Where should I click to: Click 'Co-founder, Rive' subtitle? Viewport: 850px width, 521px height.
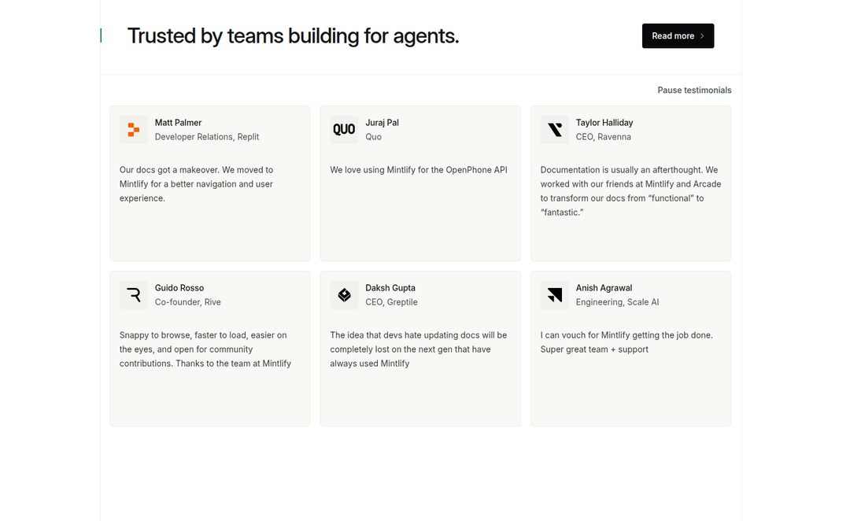[x=188, y=302]
